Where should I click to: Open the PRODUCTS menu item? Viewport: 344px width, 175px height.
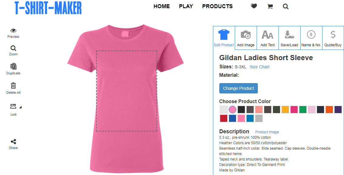[x=218, y=6]
